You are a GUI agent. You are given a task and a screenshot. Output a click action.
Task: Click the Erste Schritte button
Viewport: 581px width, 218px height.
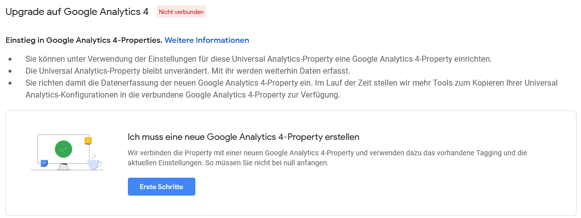[x=161, y=187]
